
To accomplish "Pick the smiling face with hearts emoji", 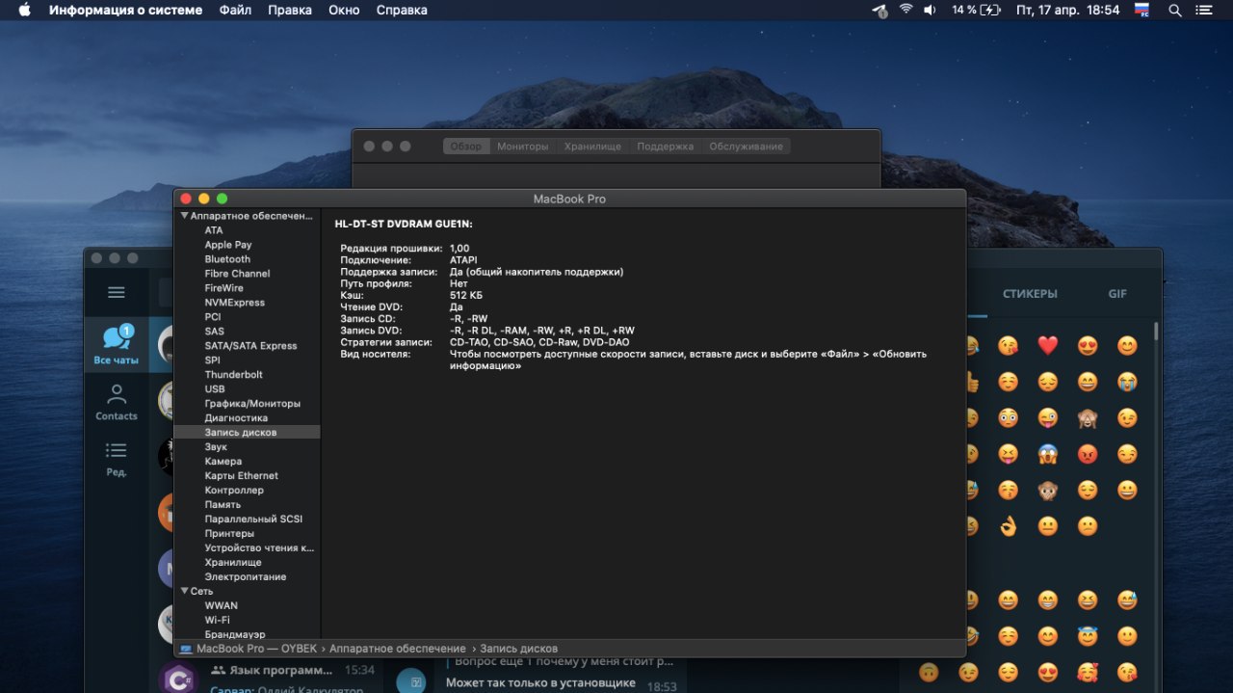I will tap(1088, 672).
